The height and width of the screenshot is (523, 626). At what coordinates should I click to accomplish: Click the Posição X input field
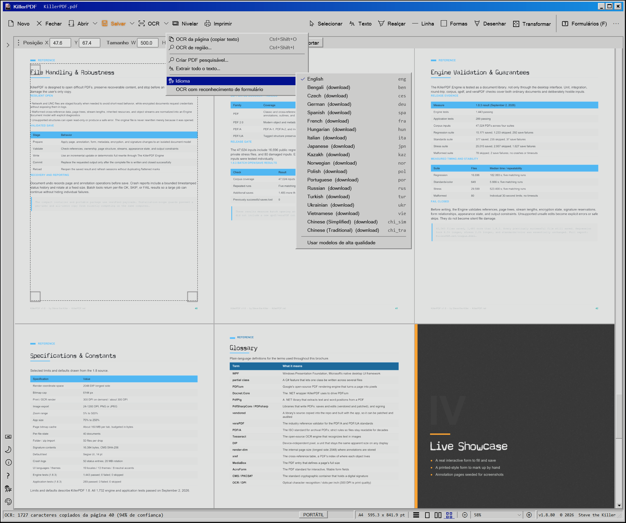click(60, 43)
